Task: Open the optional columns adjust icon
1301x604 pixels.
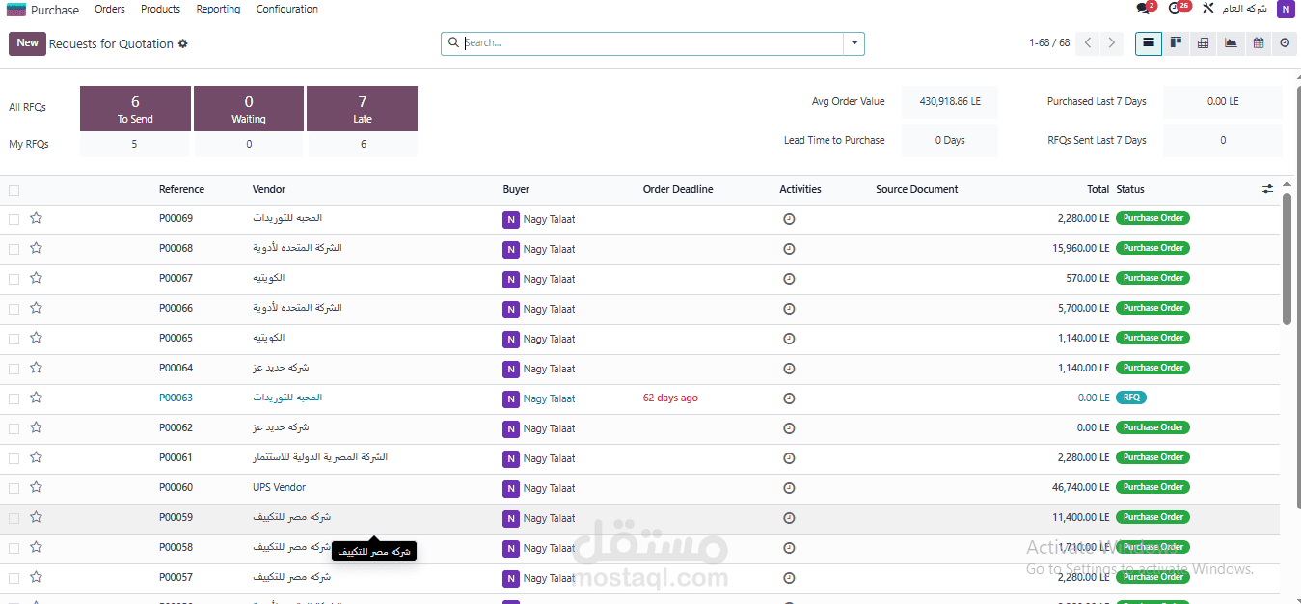Action: [x=1267, y=189]
